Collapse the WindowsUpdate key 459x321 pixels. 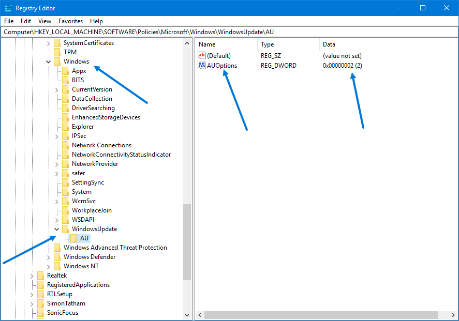point(57,229)
